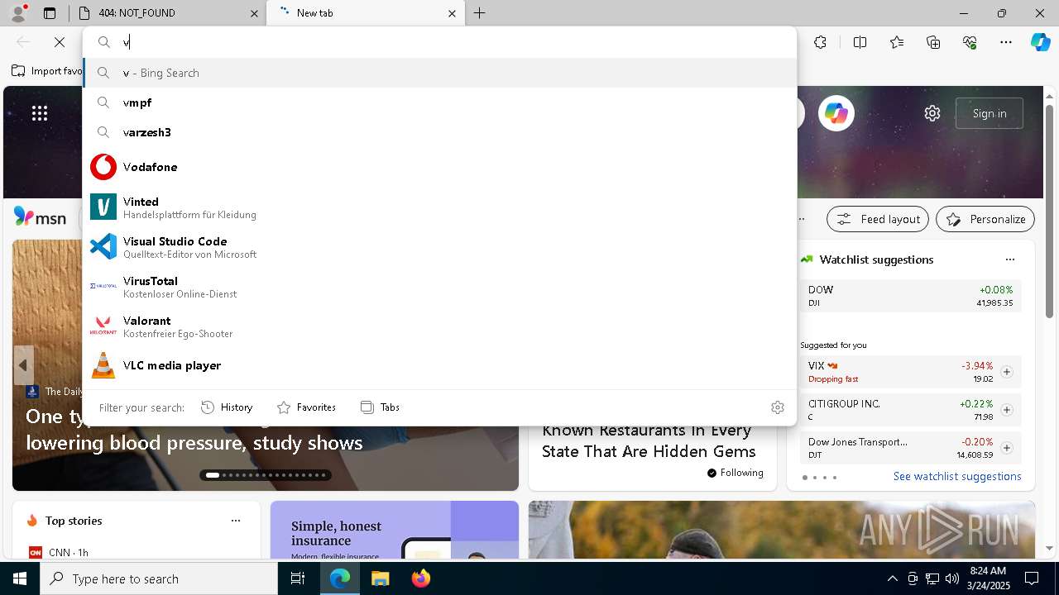Open the Windows Start menu
Viewport: 1059px width, 595px height.
coord(20,578)
